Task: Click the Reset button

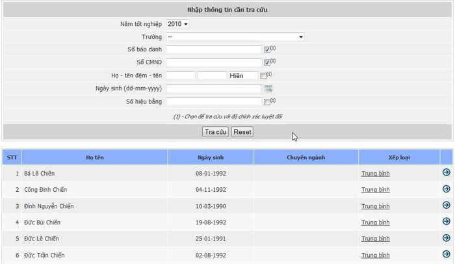Action: click(242, 132)
